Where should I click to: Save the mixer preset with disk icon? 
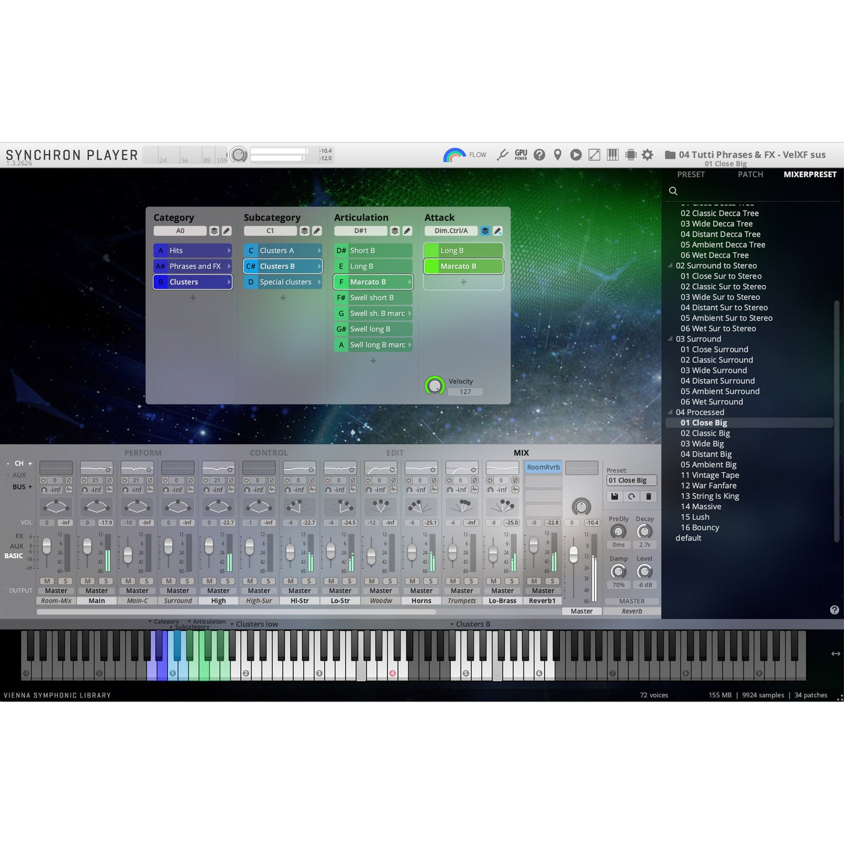point(614,496)
